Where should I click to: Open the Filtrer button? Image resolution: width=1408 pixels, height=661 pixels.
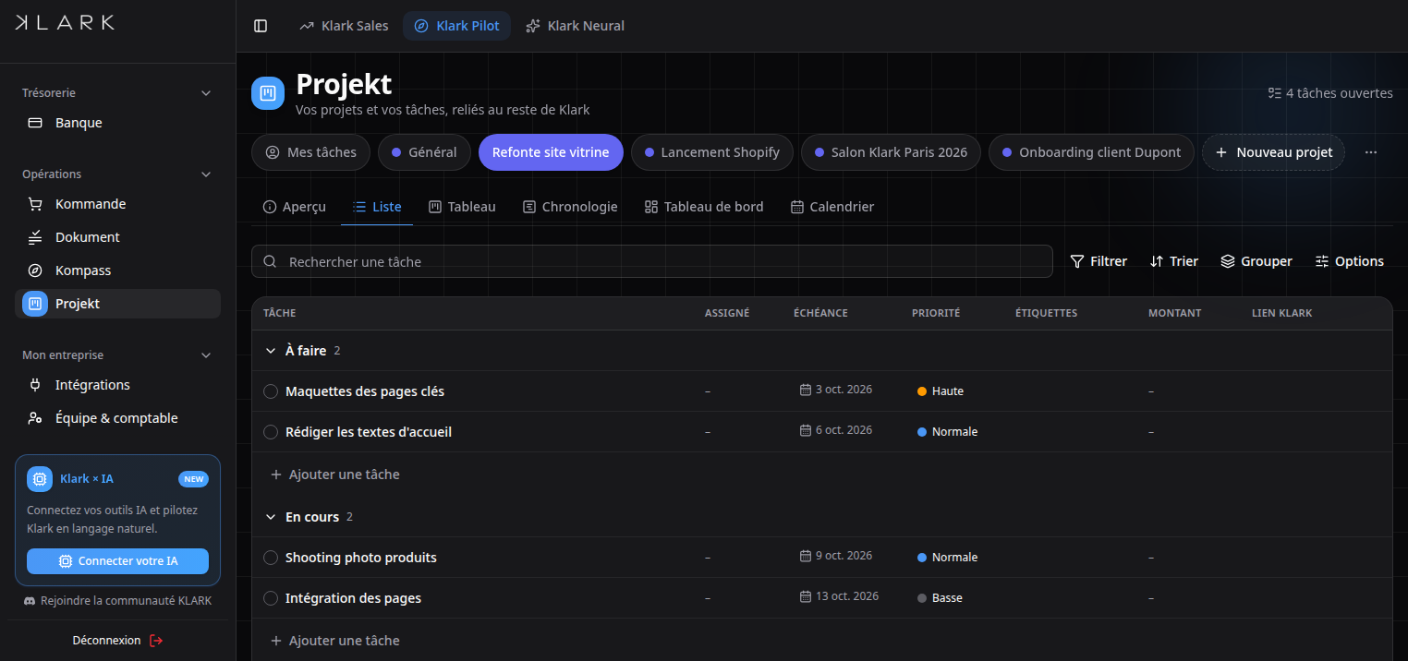[1098, 261]
